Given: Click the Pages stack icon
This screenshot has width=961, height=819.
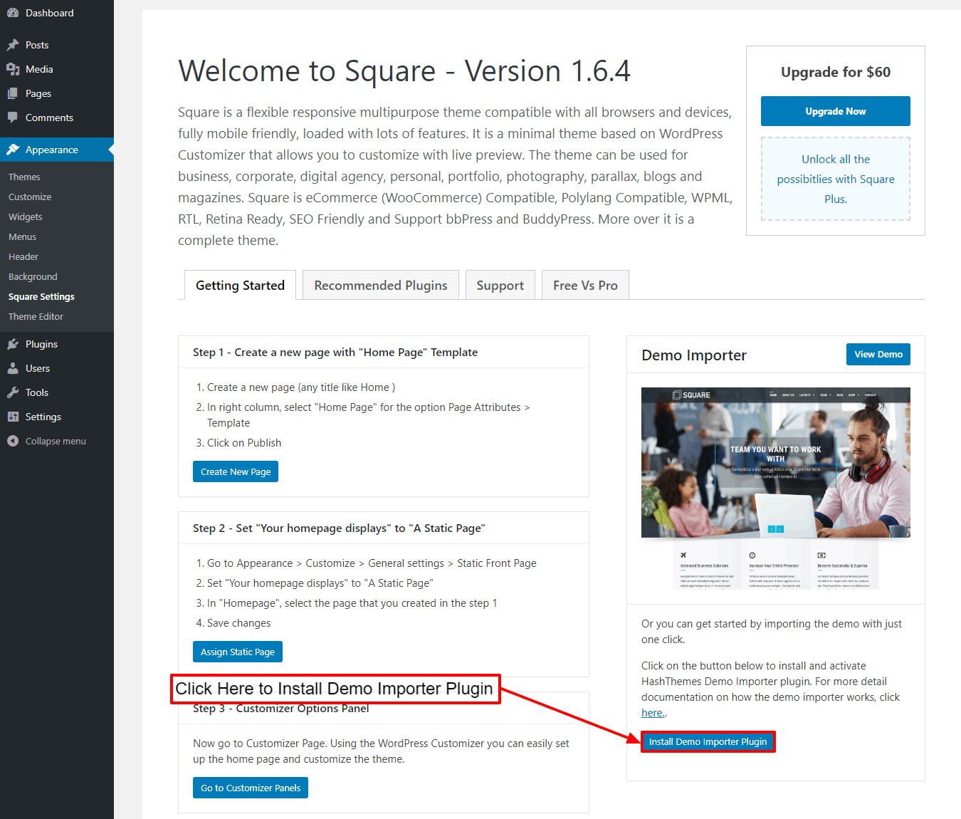Looking at the screenshot, I should pyautogui.click(x=13, y=93).
